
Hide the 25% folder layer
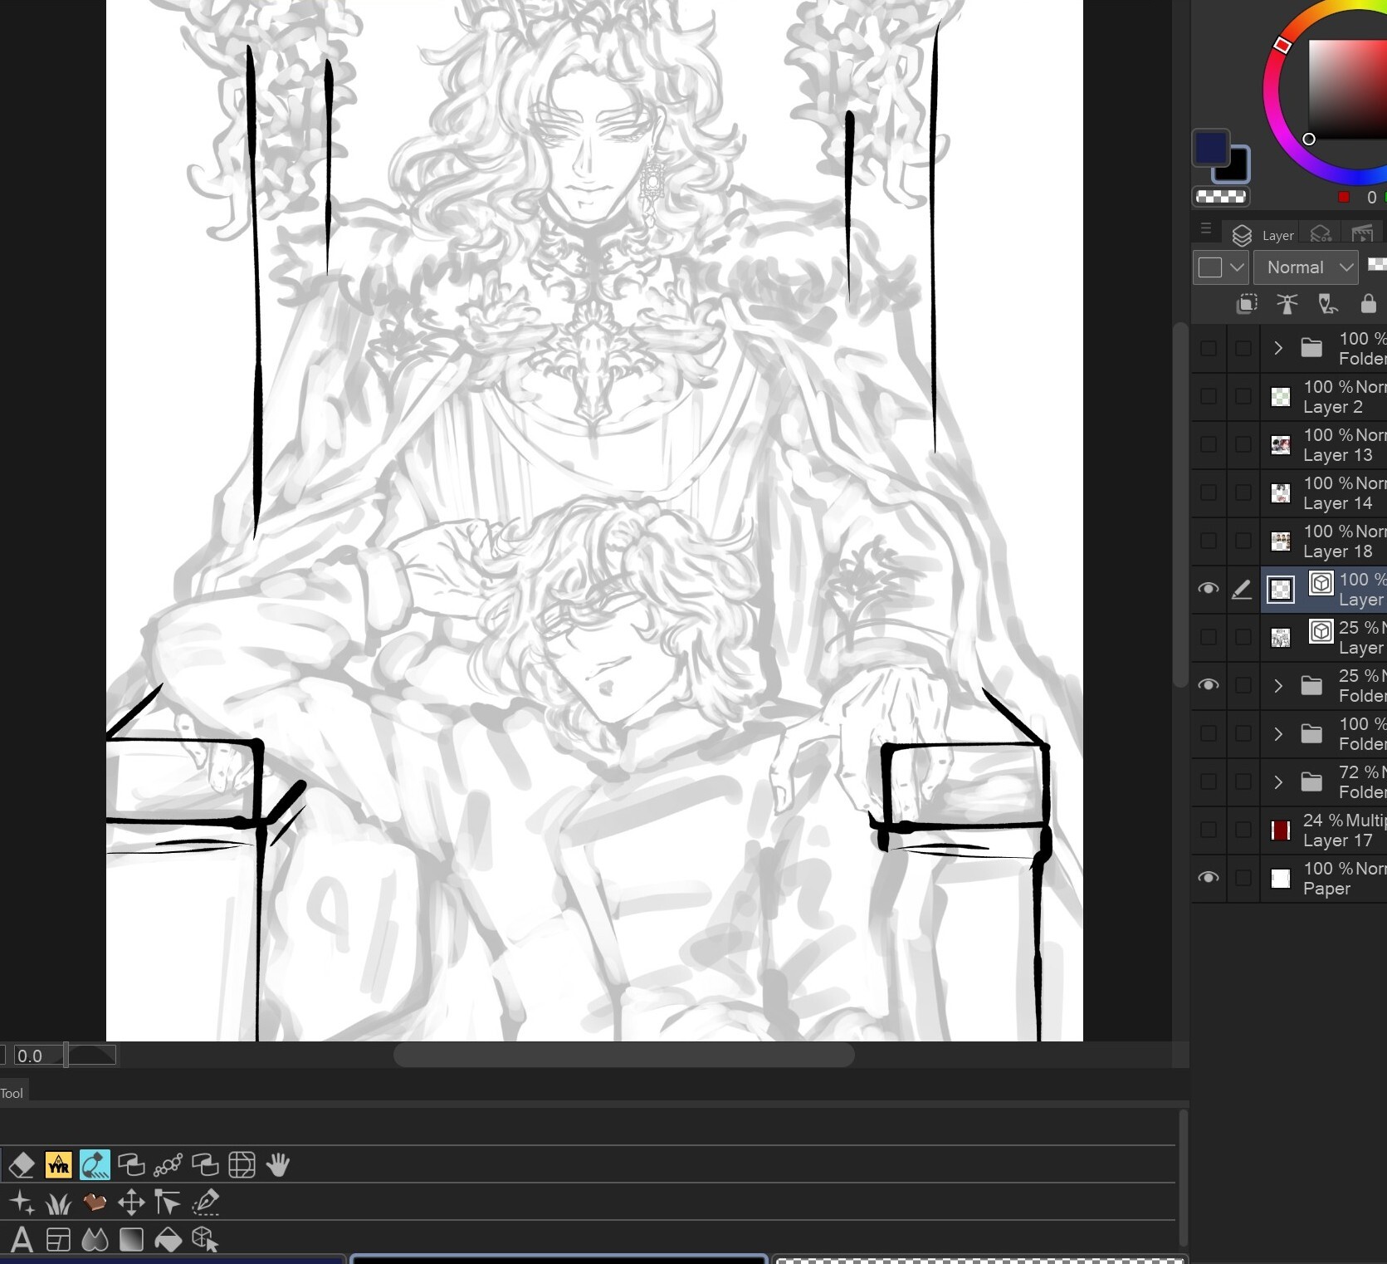1209,685
